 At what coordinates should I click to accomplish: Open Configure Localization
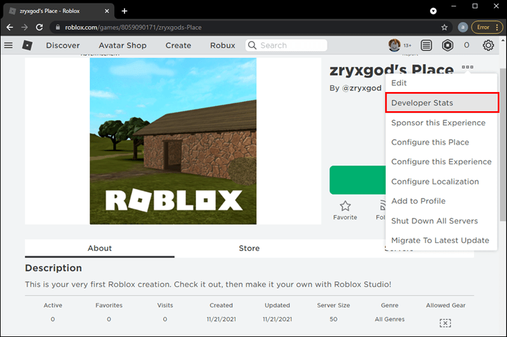pos(442,182)
